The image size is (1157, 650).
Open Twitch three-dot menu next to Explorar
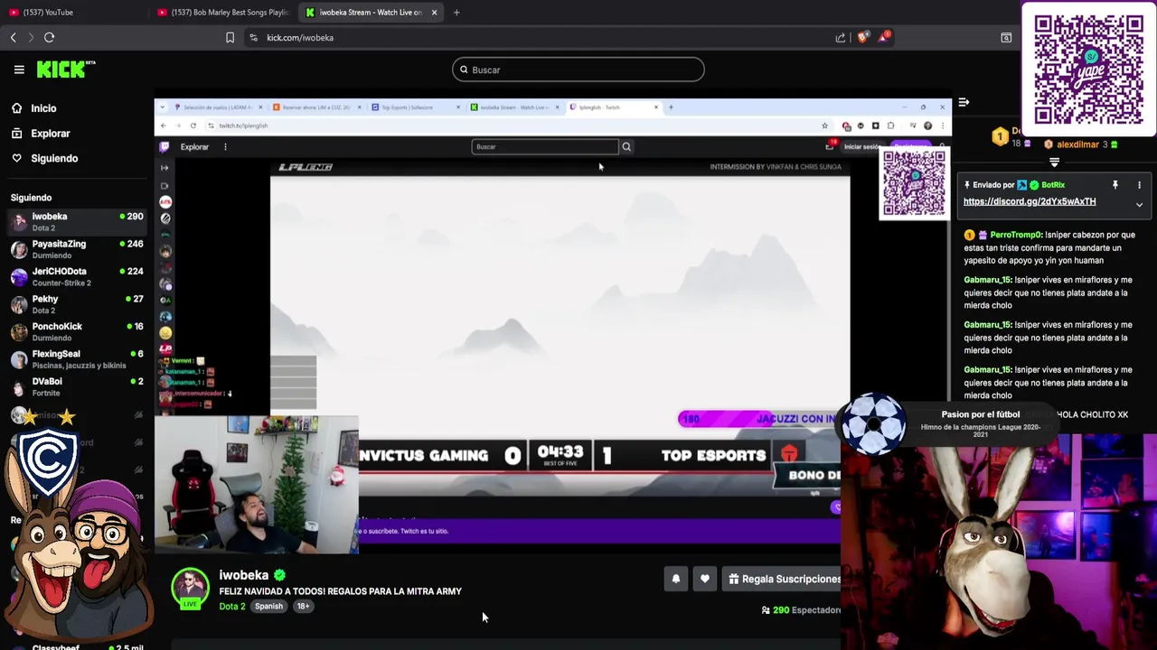225,146
